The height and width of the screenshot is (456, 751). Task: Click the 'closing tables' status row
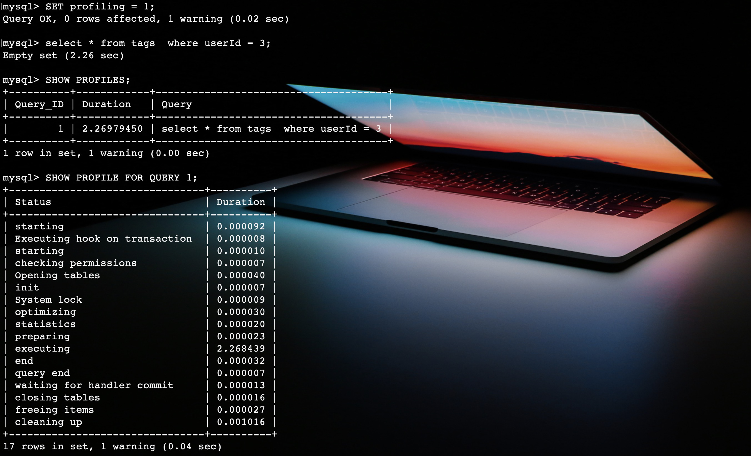(x=57, y=397)
